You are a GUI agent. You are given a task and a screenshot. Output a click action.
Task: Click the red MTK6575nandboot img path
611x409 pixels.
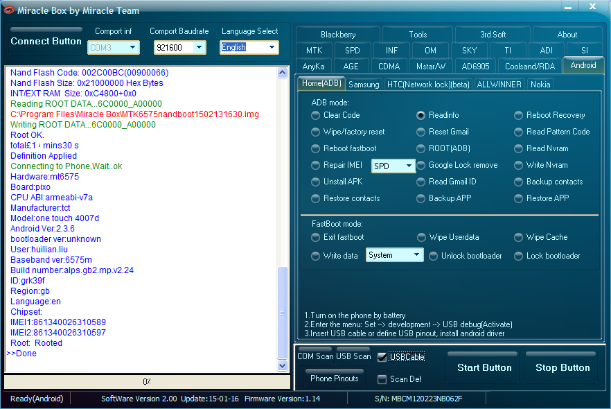134,114
